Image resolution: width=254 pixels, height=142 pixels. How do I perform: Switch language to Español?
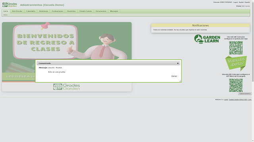[x=247, y=2]
